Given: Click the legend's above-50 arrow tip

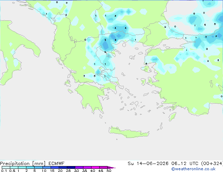Looking at the screenshot, I should pyautogui.click(x=111, y=167).
